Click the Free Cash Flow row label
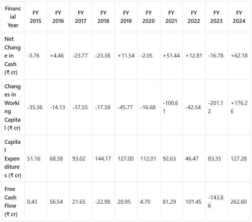The image size is (252, 222). pos(11,202)
